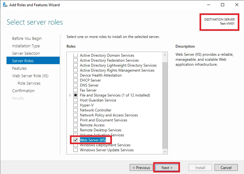Jump to the Confirmation step

pos(23,91)
